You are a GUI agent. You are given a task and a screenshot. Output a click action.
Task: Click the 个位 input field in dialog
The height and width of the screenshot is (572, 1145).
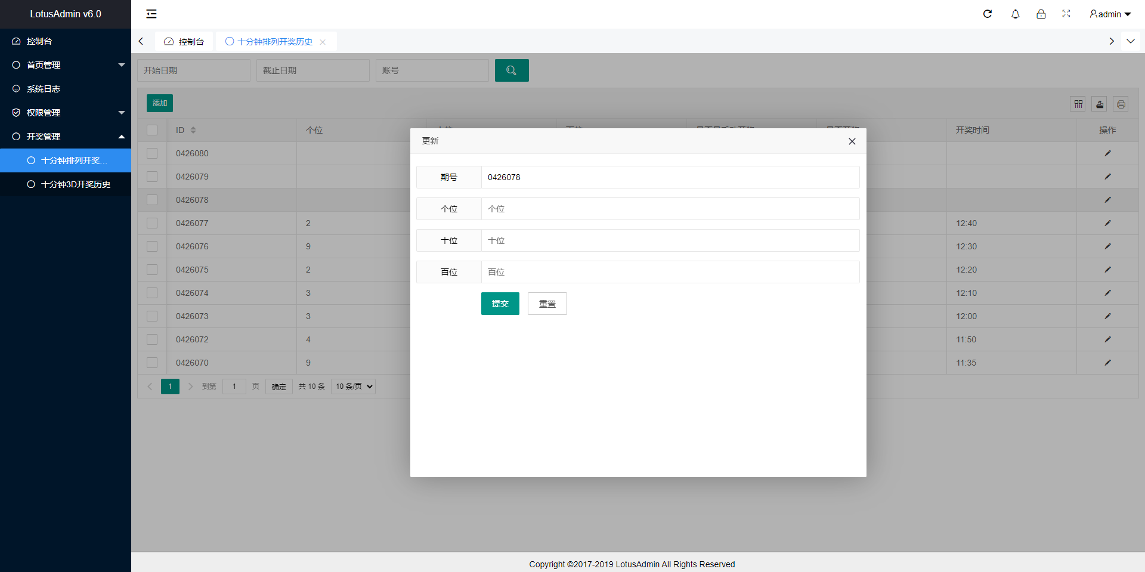click(670, 209)
